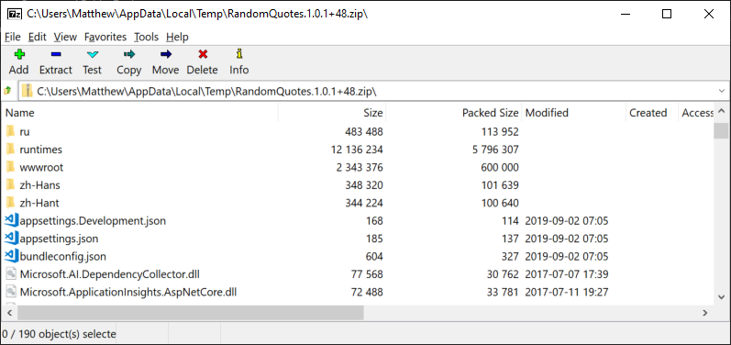Click the vertical scrollbar down arrow

click(721, 297)
